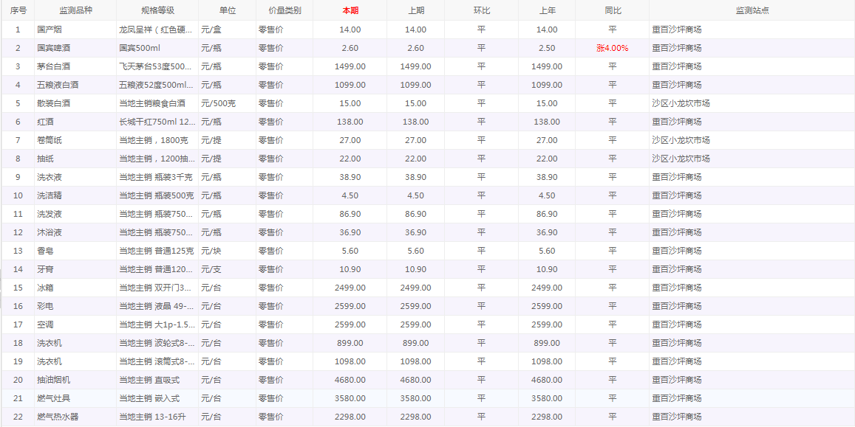Select 沙区小龙坎市场 in the 卷筒纸 row

[681, 140]
